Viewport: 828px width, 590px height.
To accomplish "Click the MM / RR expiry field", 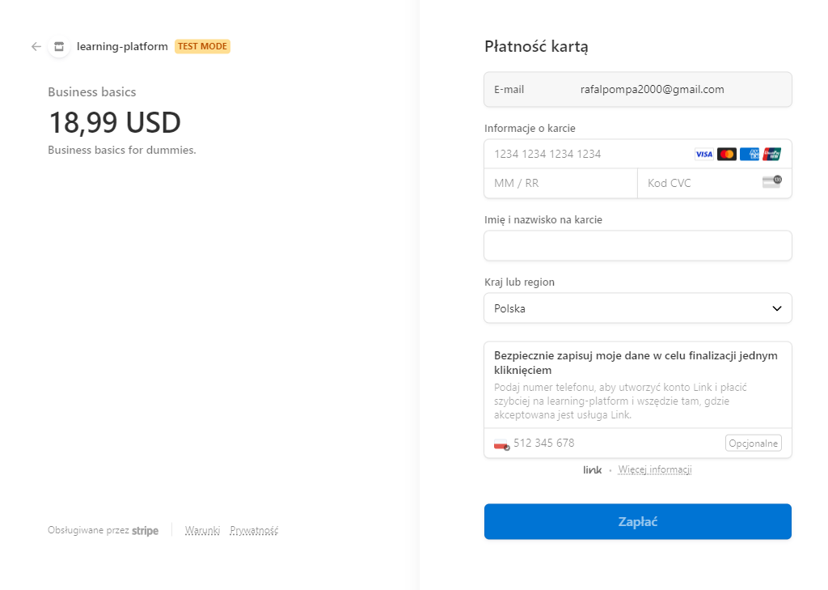I will point(560,183).
